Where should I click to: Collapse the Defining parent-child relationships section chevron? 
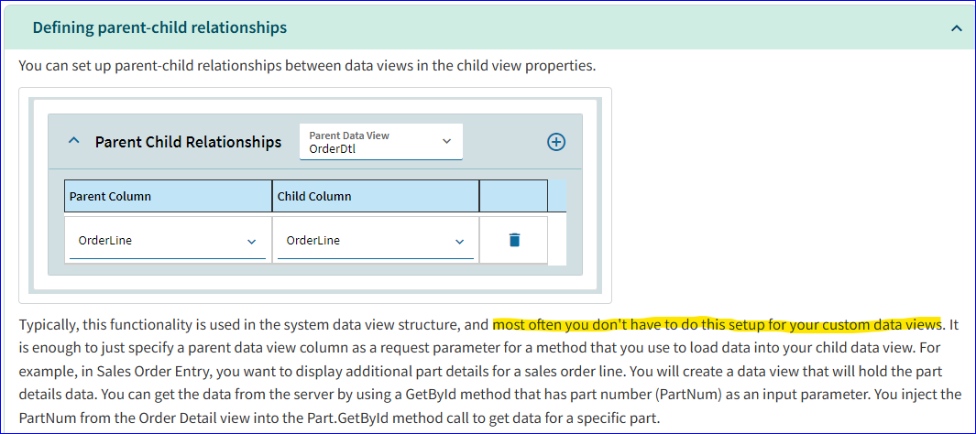pos(957,28)
